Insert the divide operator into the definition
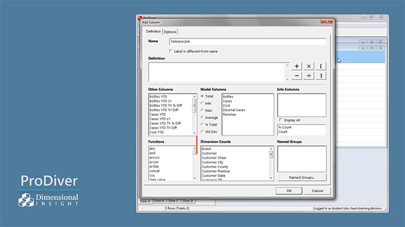 point(309,76)
